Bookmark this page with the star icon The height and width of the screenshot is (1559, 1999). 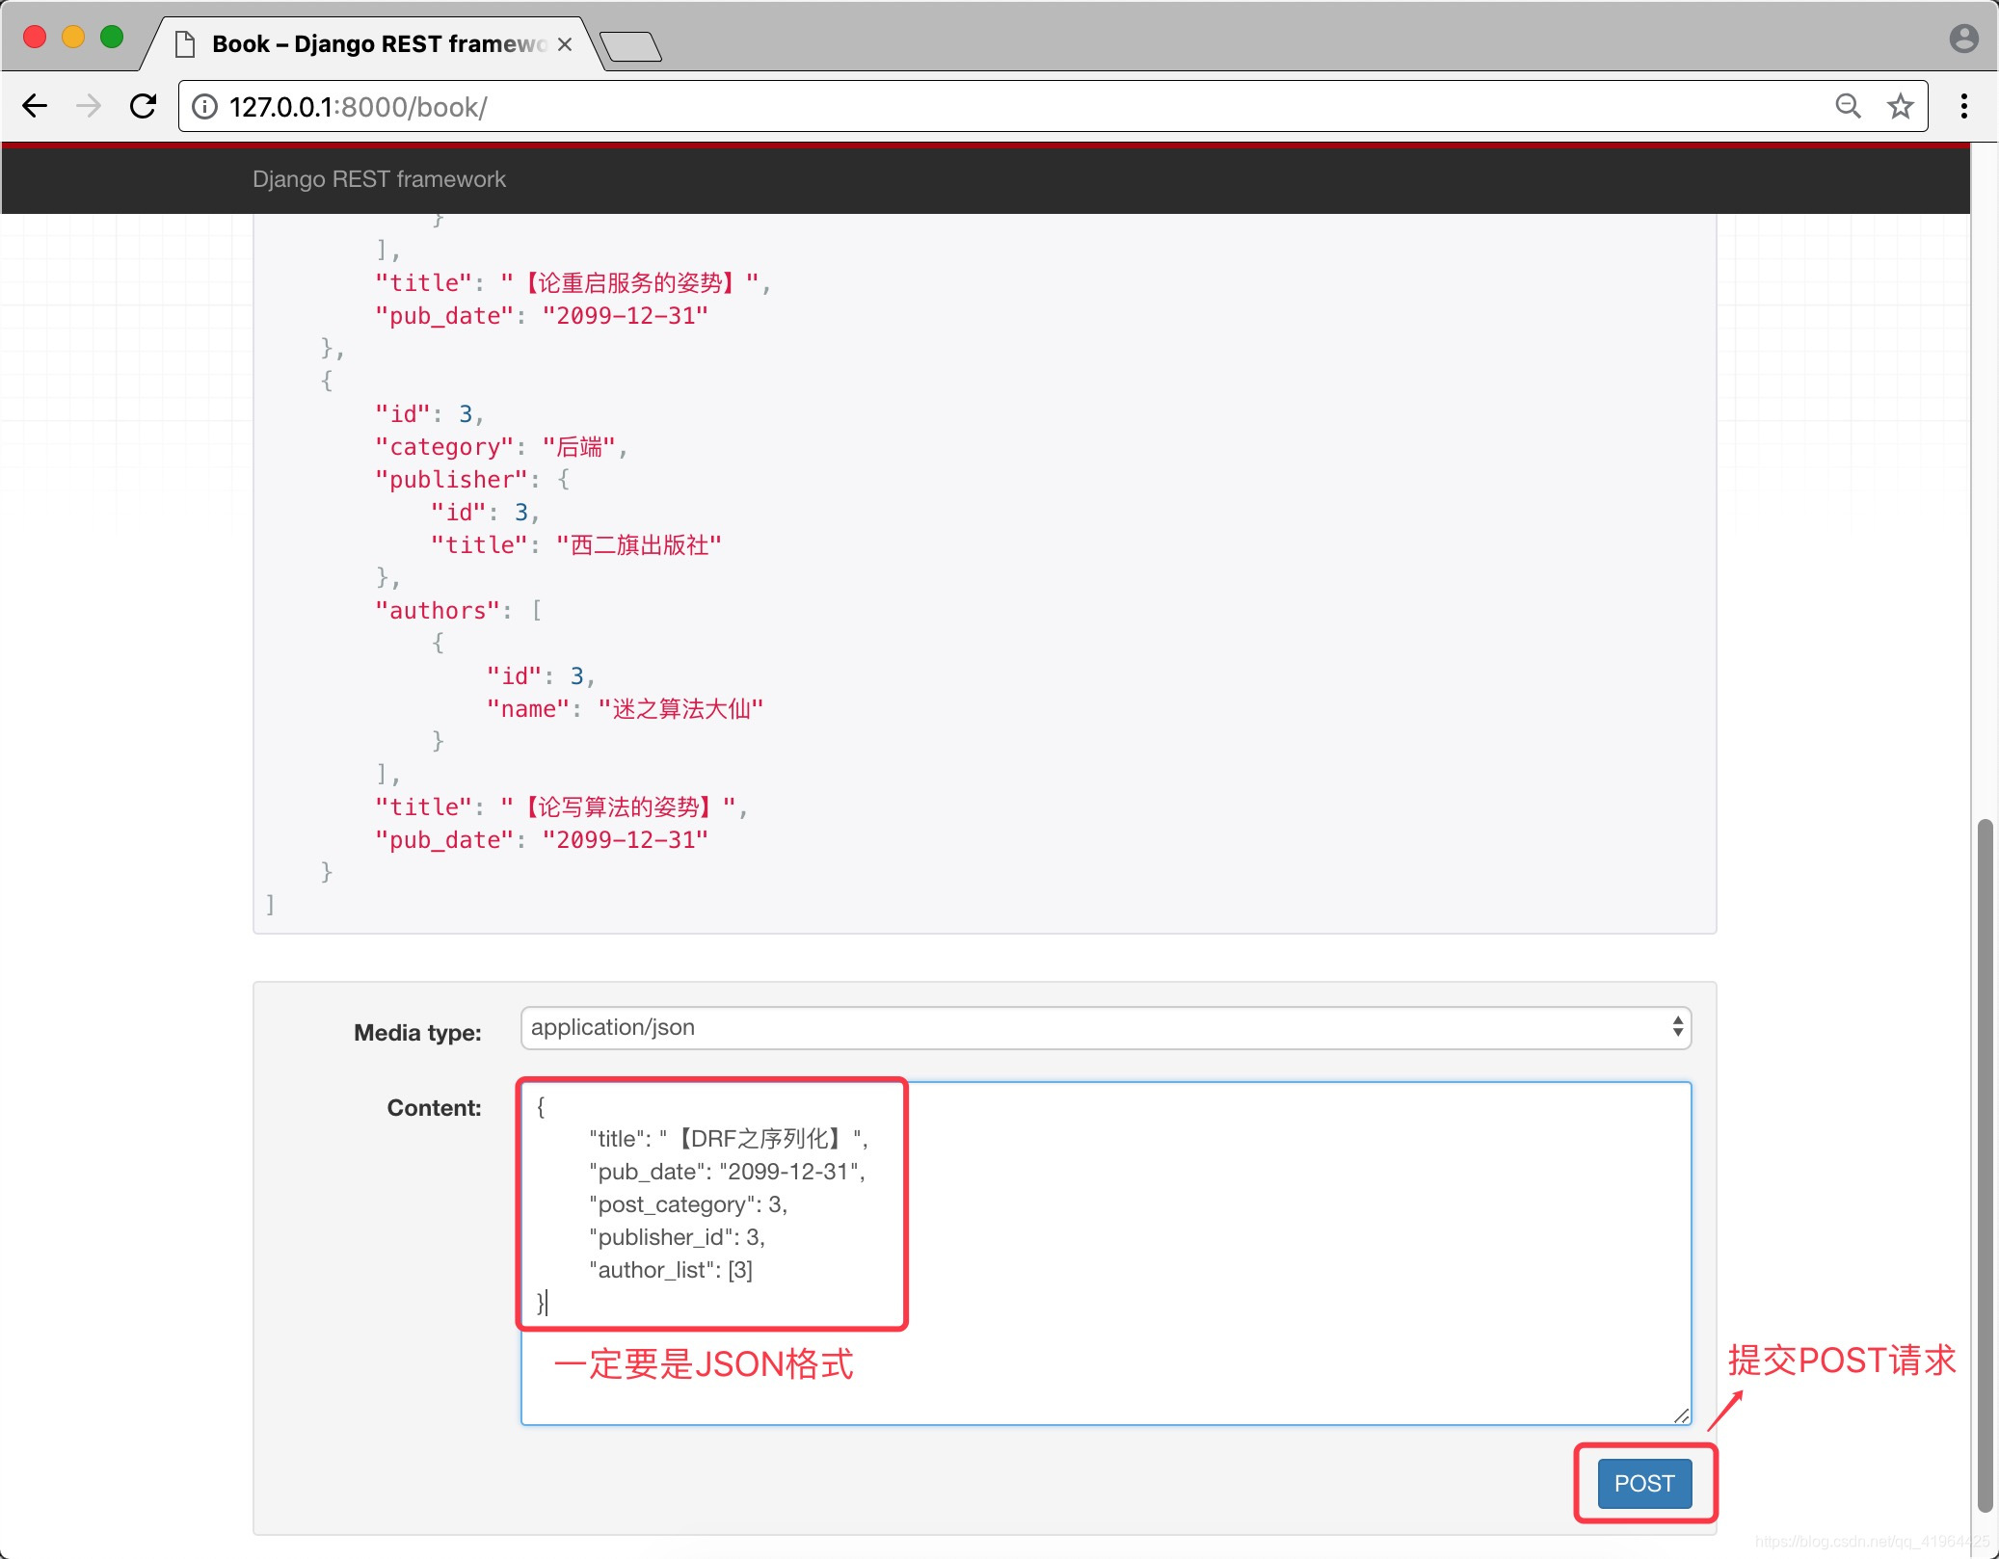click(x=1900, y=106)
